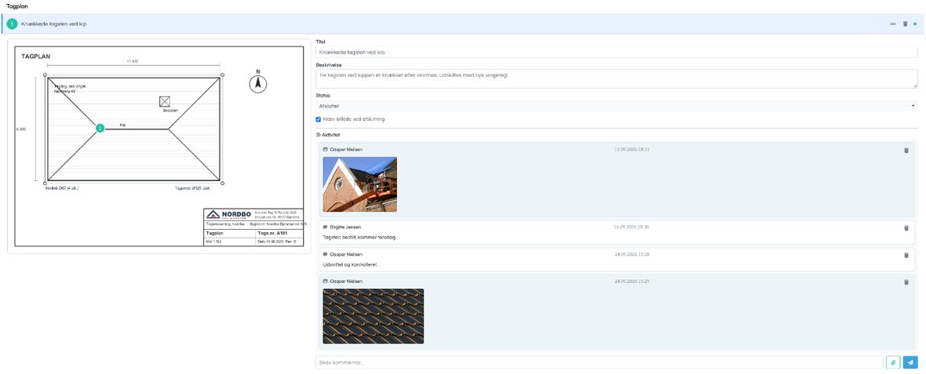Image resolution: width=926 pixels, height=374 pixels.
Task: Delete the 'Udskiftet og kontrolleret' comment
Action: (906, 256)
